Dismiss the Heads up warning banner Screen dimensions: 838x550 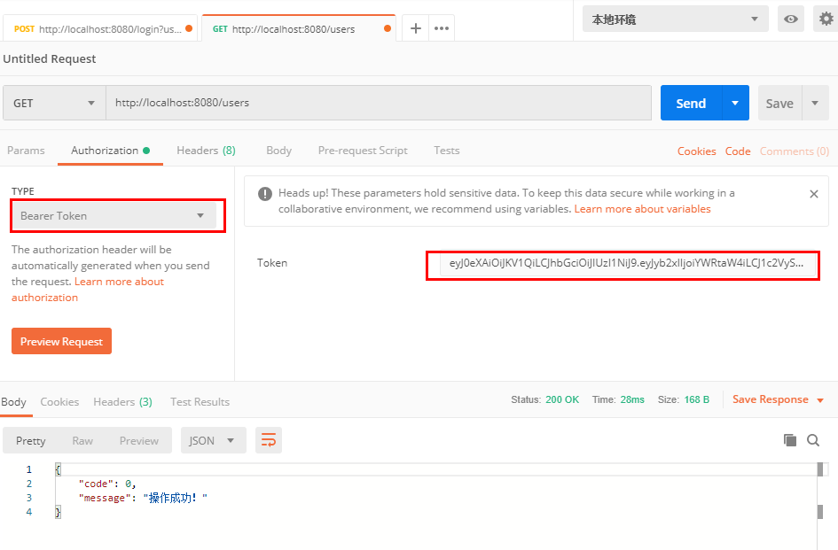pyautogui.click(x=813, y=194)
